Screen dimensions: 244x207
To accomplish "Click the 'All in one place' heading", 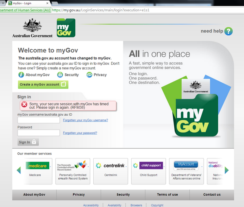I will (160, 54).
